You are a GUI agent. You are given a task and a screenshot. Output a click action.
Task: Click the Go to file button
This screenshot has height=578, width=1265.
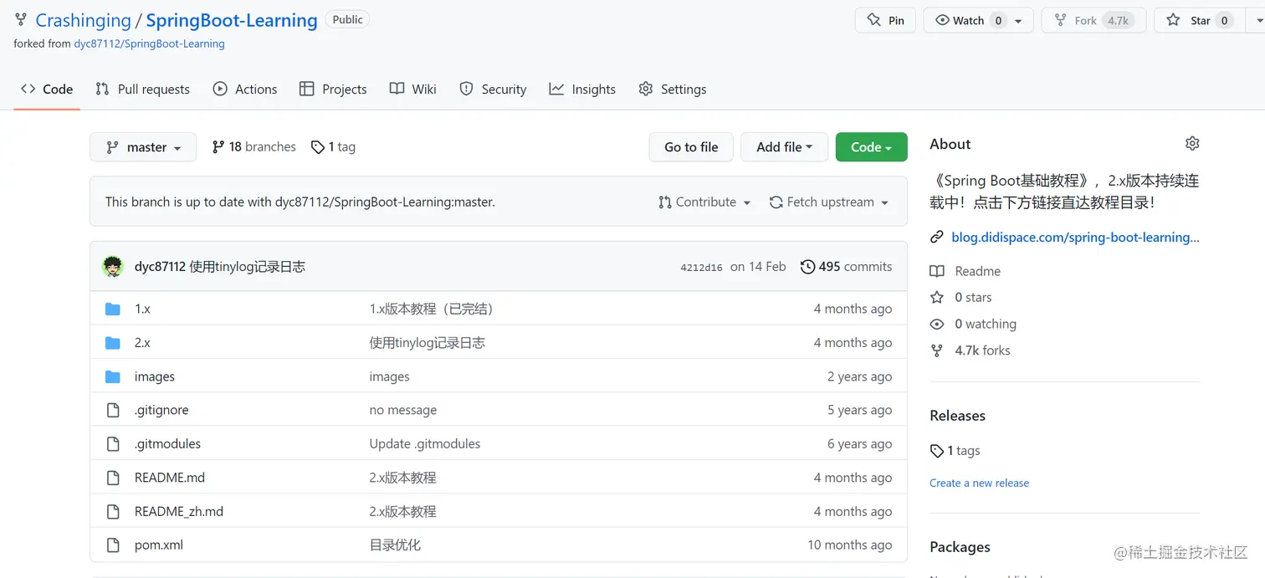pos(691,147)
